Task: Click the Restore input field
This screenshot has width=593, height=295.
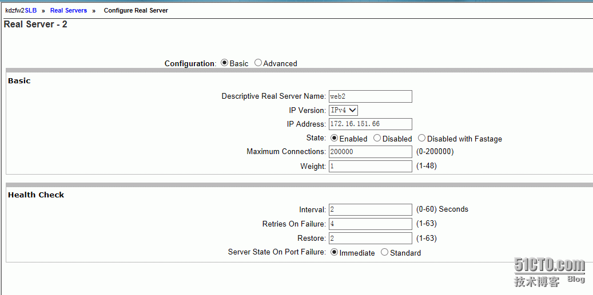Action: pos(370,238)
